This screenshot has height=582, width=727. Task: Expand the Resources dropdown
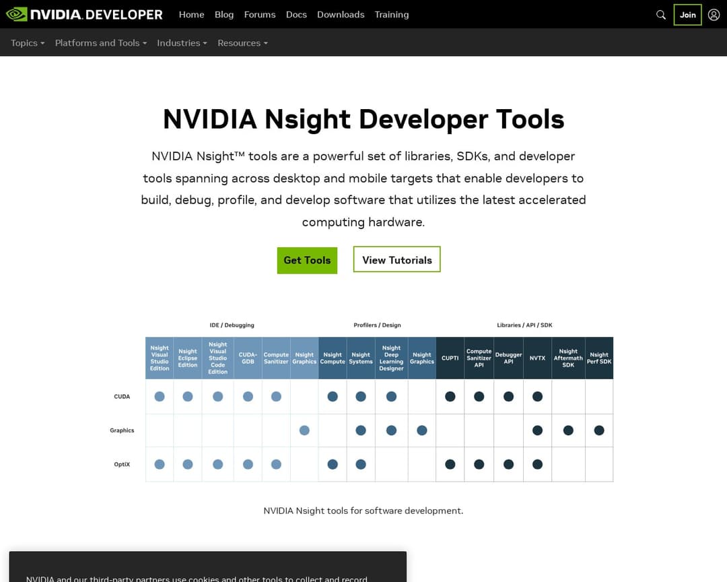coord(242,42)
